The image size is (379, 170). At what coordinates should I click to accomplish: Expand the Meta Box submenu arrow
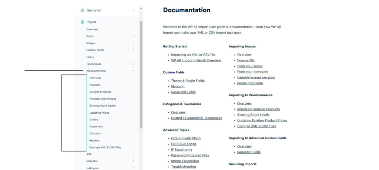click(x=133, y=161)
